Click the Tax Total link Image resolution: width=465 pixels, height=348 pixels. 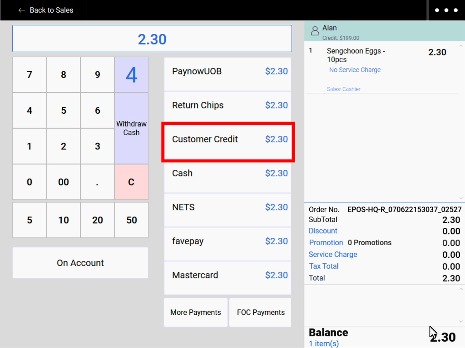(324, 266)
